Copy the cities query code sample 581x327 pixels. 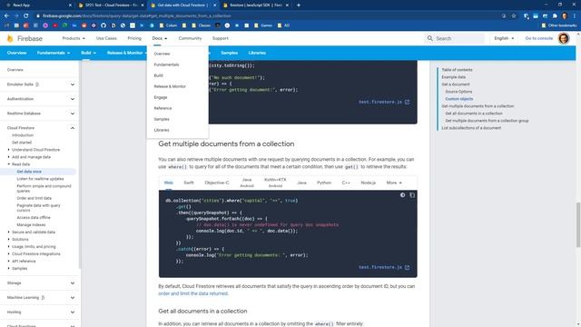pyautogui.click(x=412, y=195)
